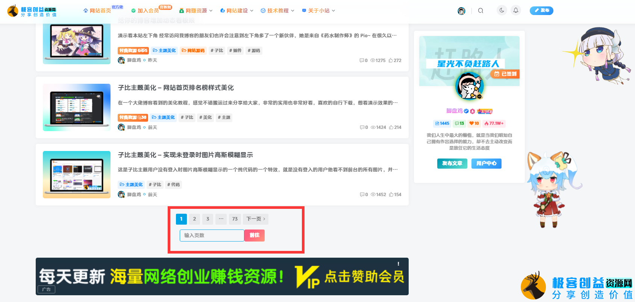Click the flame popularity badge 77.1W+
This screenshot has width=635, height=302.
494,123
